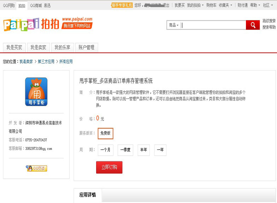The image size is (277, 203).
Task: Open the QQ网购 link
Action: (x=8, y=6)
